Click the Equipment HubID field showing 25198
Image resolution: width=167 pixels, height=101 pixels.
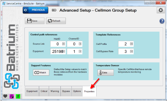pyautogui.click(x=58, y=51)
